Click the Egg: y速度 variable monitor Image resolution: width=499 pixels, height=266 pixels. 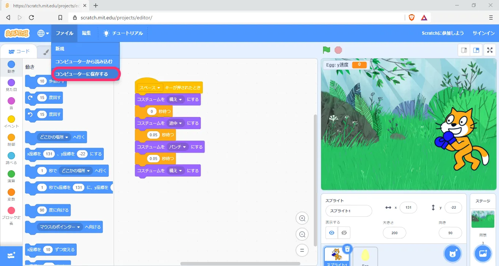pos(346,65)
